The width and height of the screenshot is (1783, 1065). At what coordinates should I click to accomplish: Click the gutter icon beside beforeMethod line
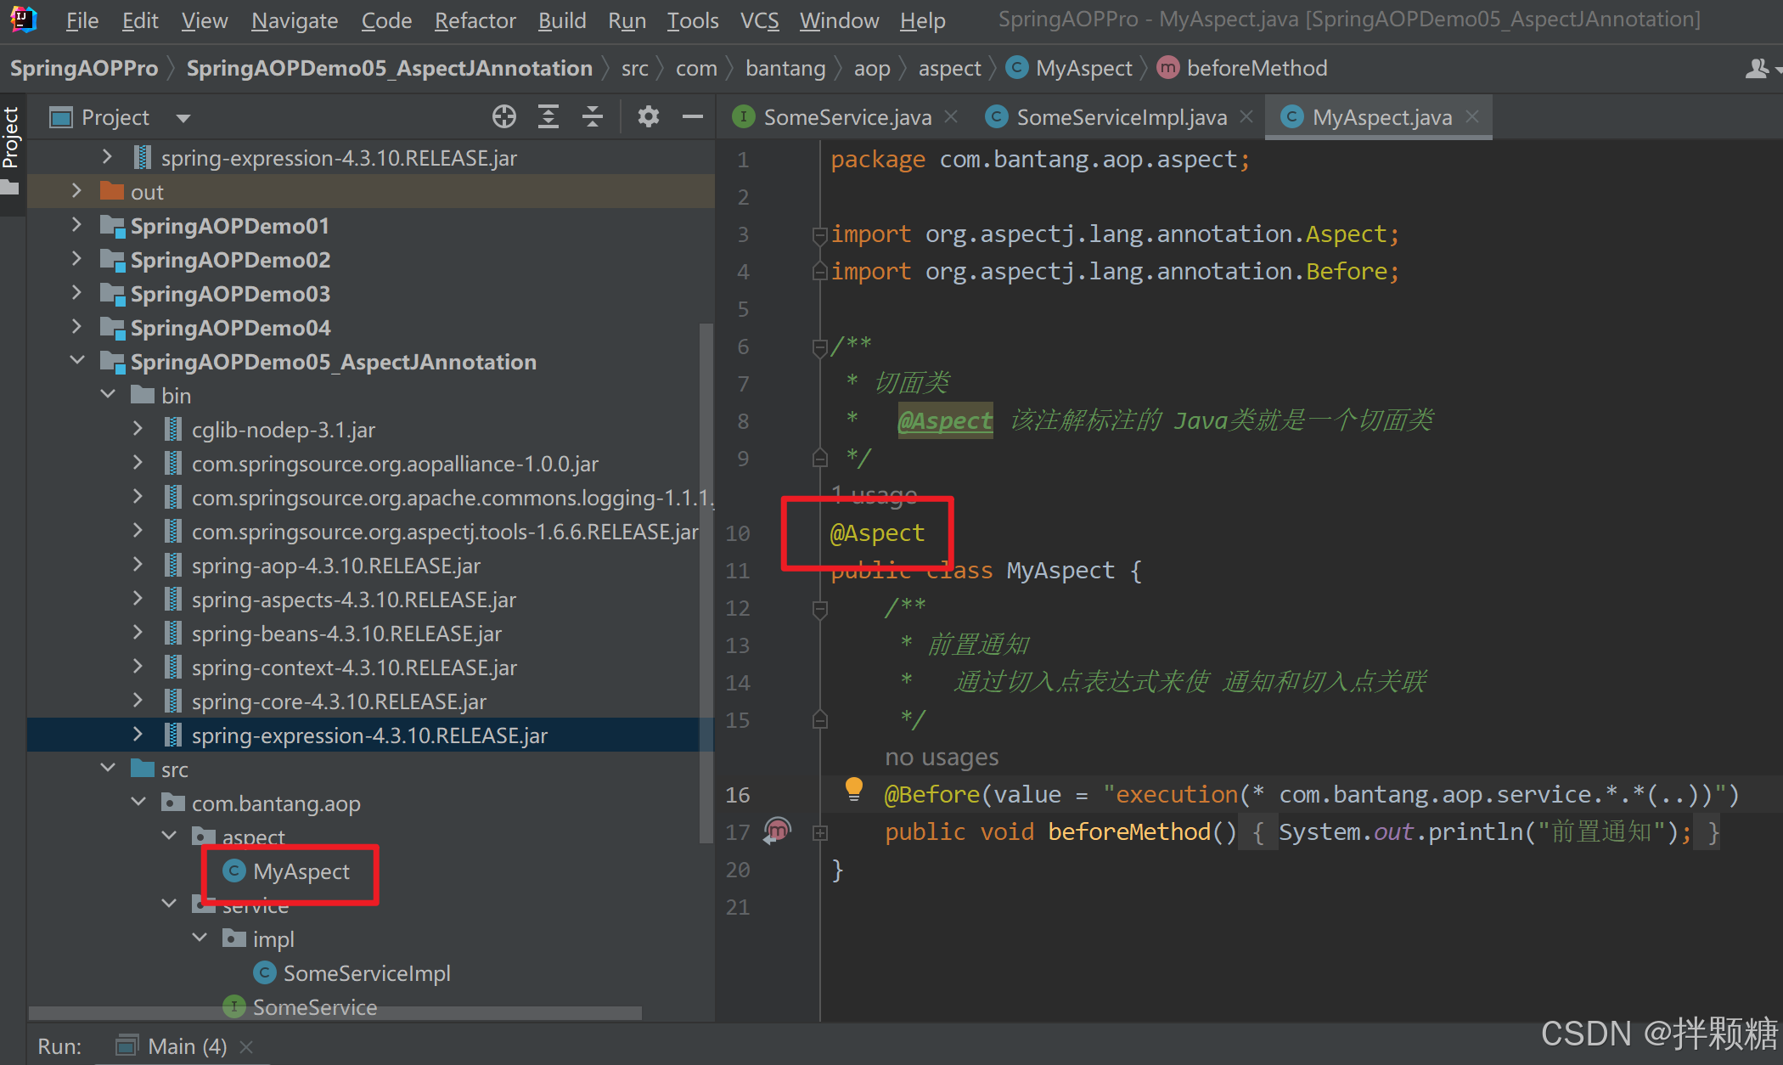(777, 830)
